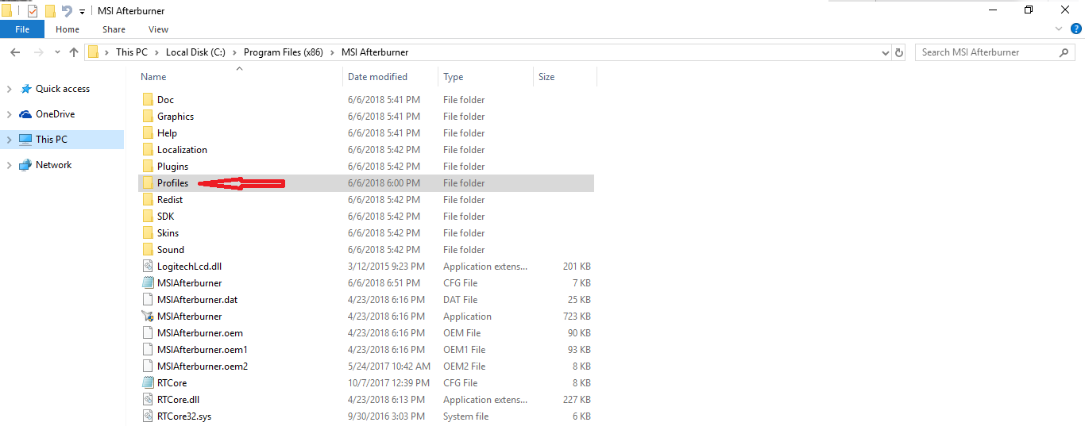This screenshot has width=1085, height=426.
Task: Switch to the View ribbon tab
Action: point(158,29)
